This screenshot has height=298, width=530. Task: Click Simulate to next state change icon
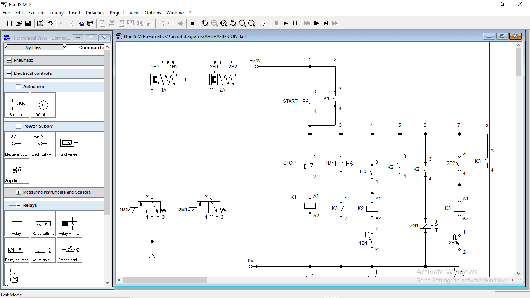(x=326, y=23)
